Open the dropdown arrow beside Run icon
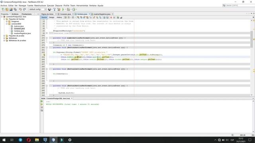The height and width of the screenshot is (143, 255). tap(65, 10)
